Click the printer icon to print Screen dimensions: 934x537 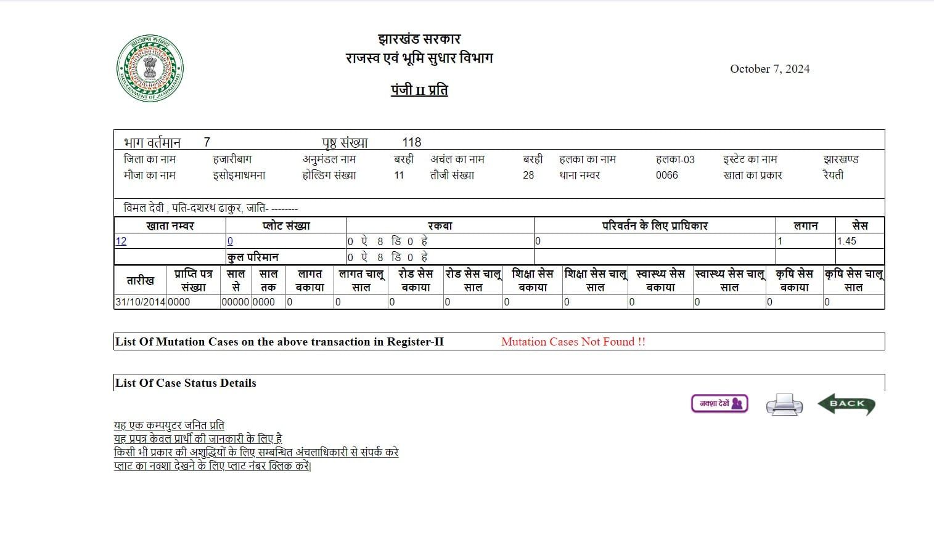(784, 405)
